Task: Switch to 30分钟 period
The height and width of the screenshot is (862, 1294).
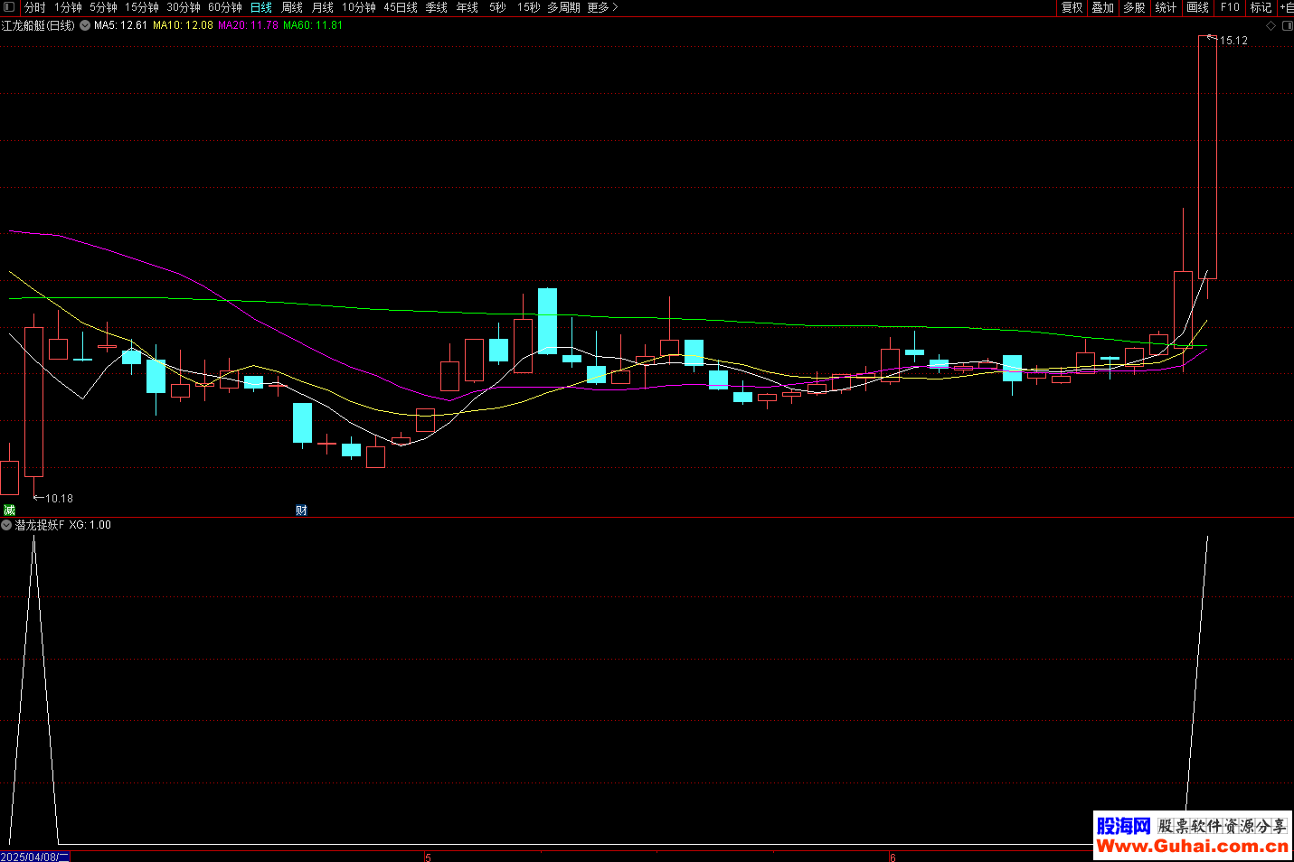Action: (x=184, y=7)
